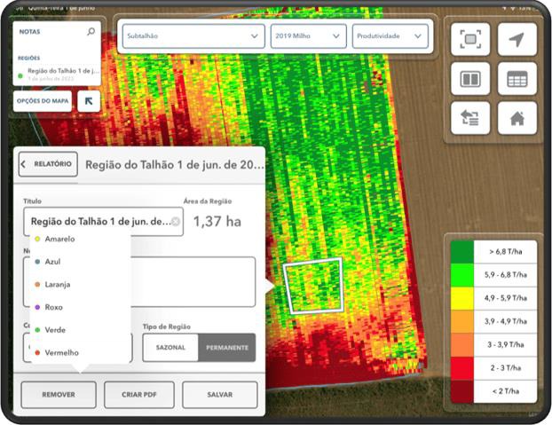Select Permanente region type

click(x=227, y=347)
